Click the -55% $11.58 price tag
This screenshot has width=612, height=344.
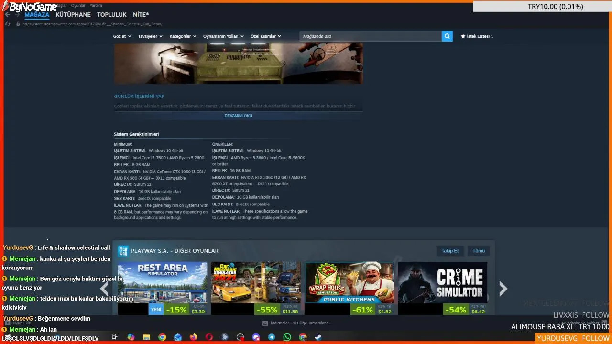(277, 310)
